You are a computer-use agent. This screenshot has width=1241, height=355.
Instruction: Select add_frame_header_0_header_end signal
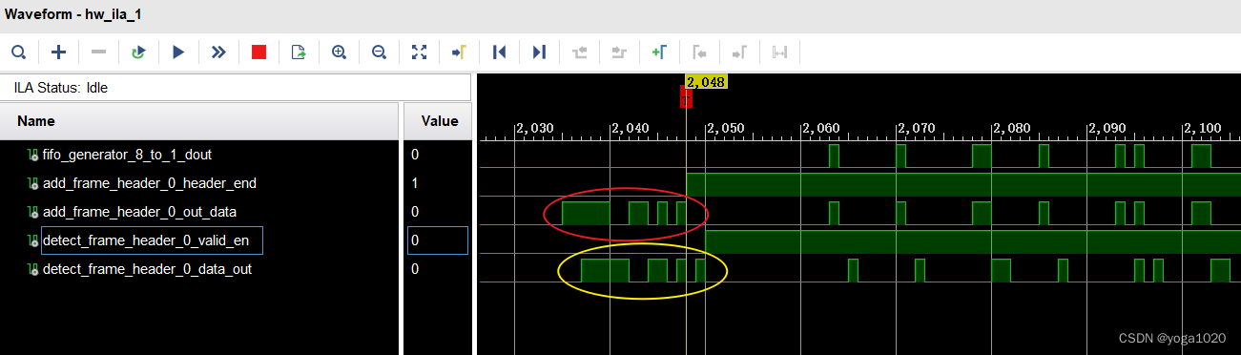(149, 182)
